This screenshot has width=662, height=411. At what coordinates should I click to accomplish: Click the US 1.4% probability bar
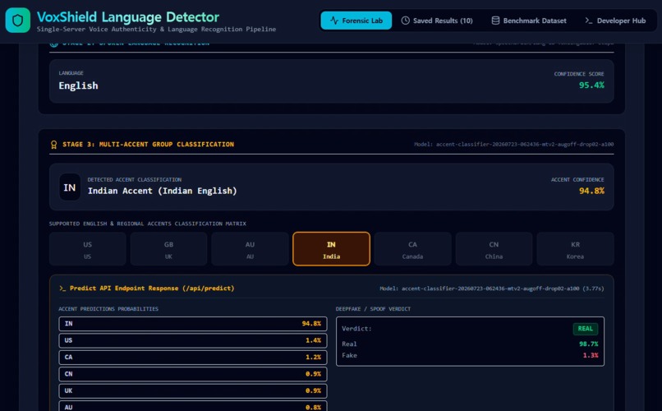tap(193, 340)
